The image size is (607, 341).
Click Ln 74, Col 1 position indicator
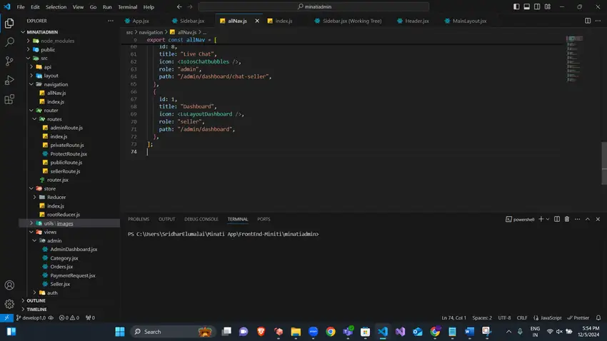click(453, 317)
